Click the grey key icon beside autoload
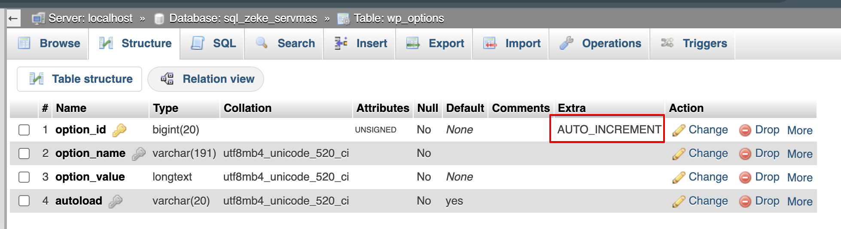This screenshot has width=841, height=229. (116, 201)
